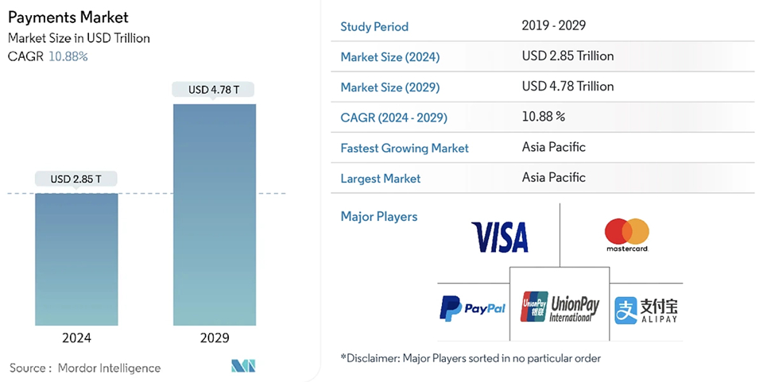The image size is (763, 382).
Task: Click Asia Pacific in Fastest Growing row
Action: point(554,147)
